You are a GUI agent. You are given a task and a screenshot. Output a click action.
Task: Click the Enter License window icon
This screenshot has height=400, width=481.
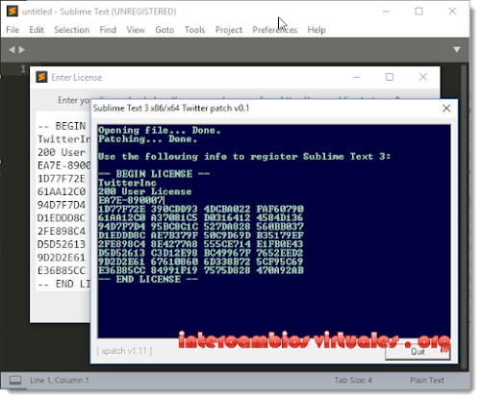click(x=41, y=77)
